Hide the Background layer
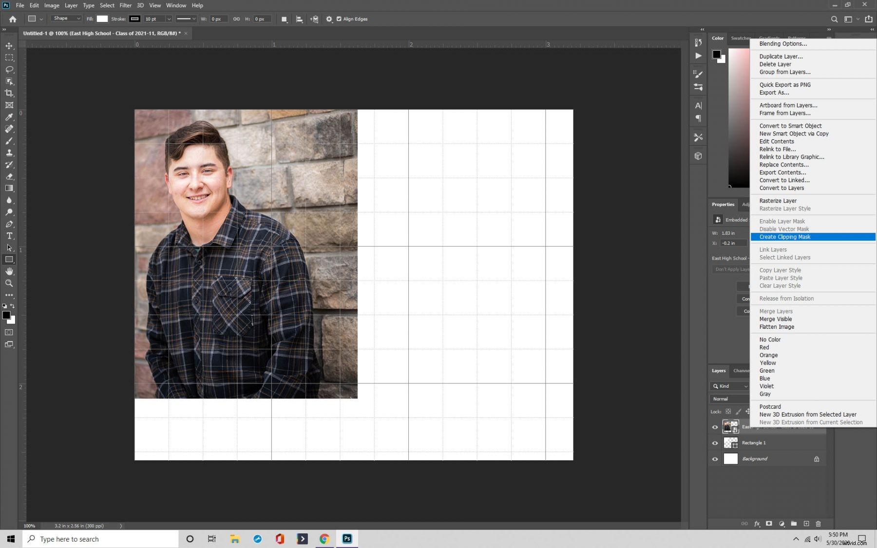This screenshot has height=548, width=877. (715, 458)
